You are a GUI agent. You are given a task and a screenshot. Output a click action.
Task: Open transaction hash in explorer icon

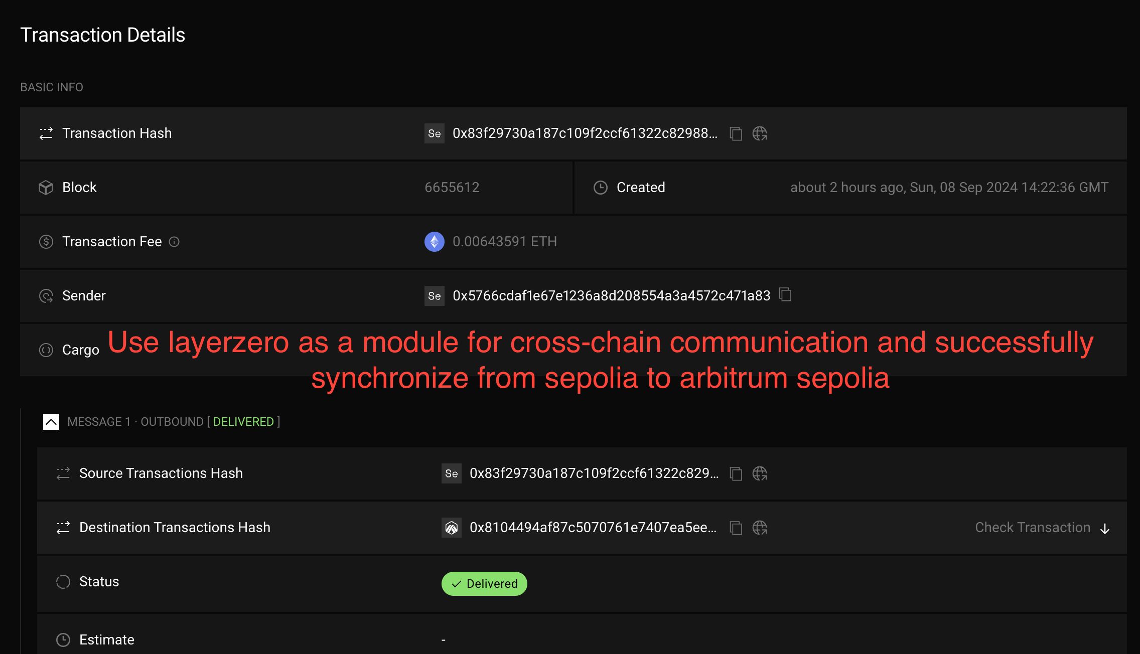pos(757,132)
